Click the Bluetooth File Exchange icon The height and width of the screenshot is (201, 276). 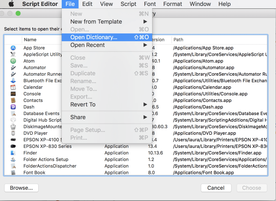(x=13, y=81)
